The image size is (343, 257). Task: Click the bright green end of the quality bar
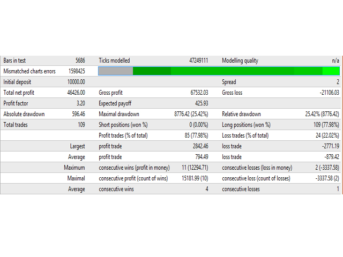[x=331, y=71]
